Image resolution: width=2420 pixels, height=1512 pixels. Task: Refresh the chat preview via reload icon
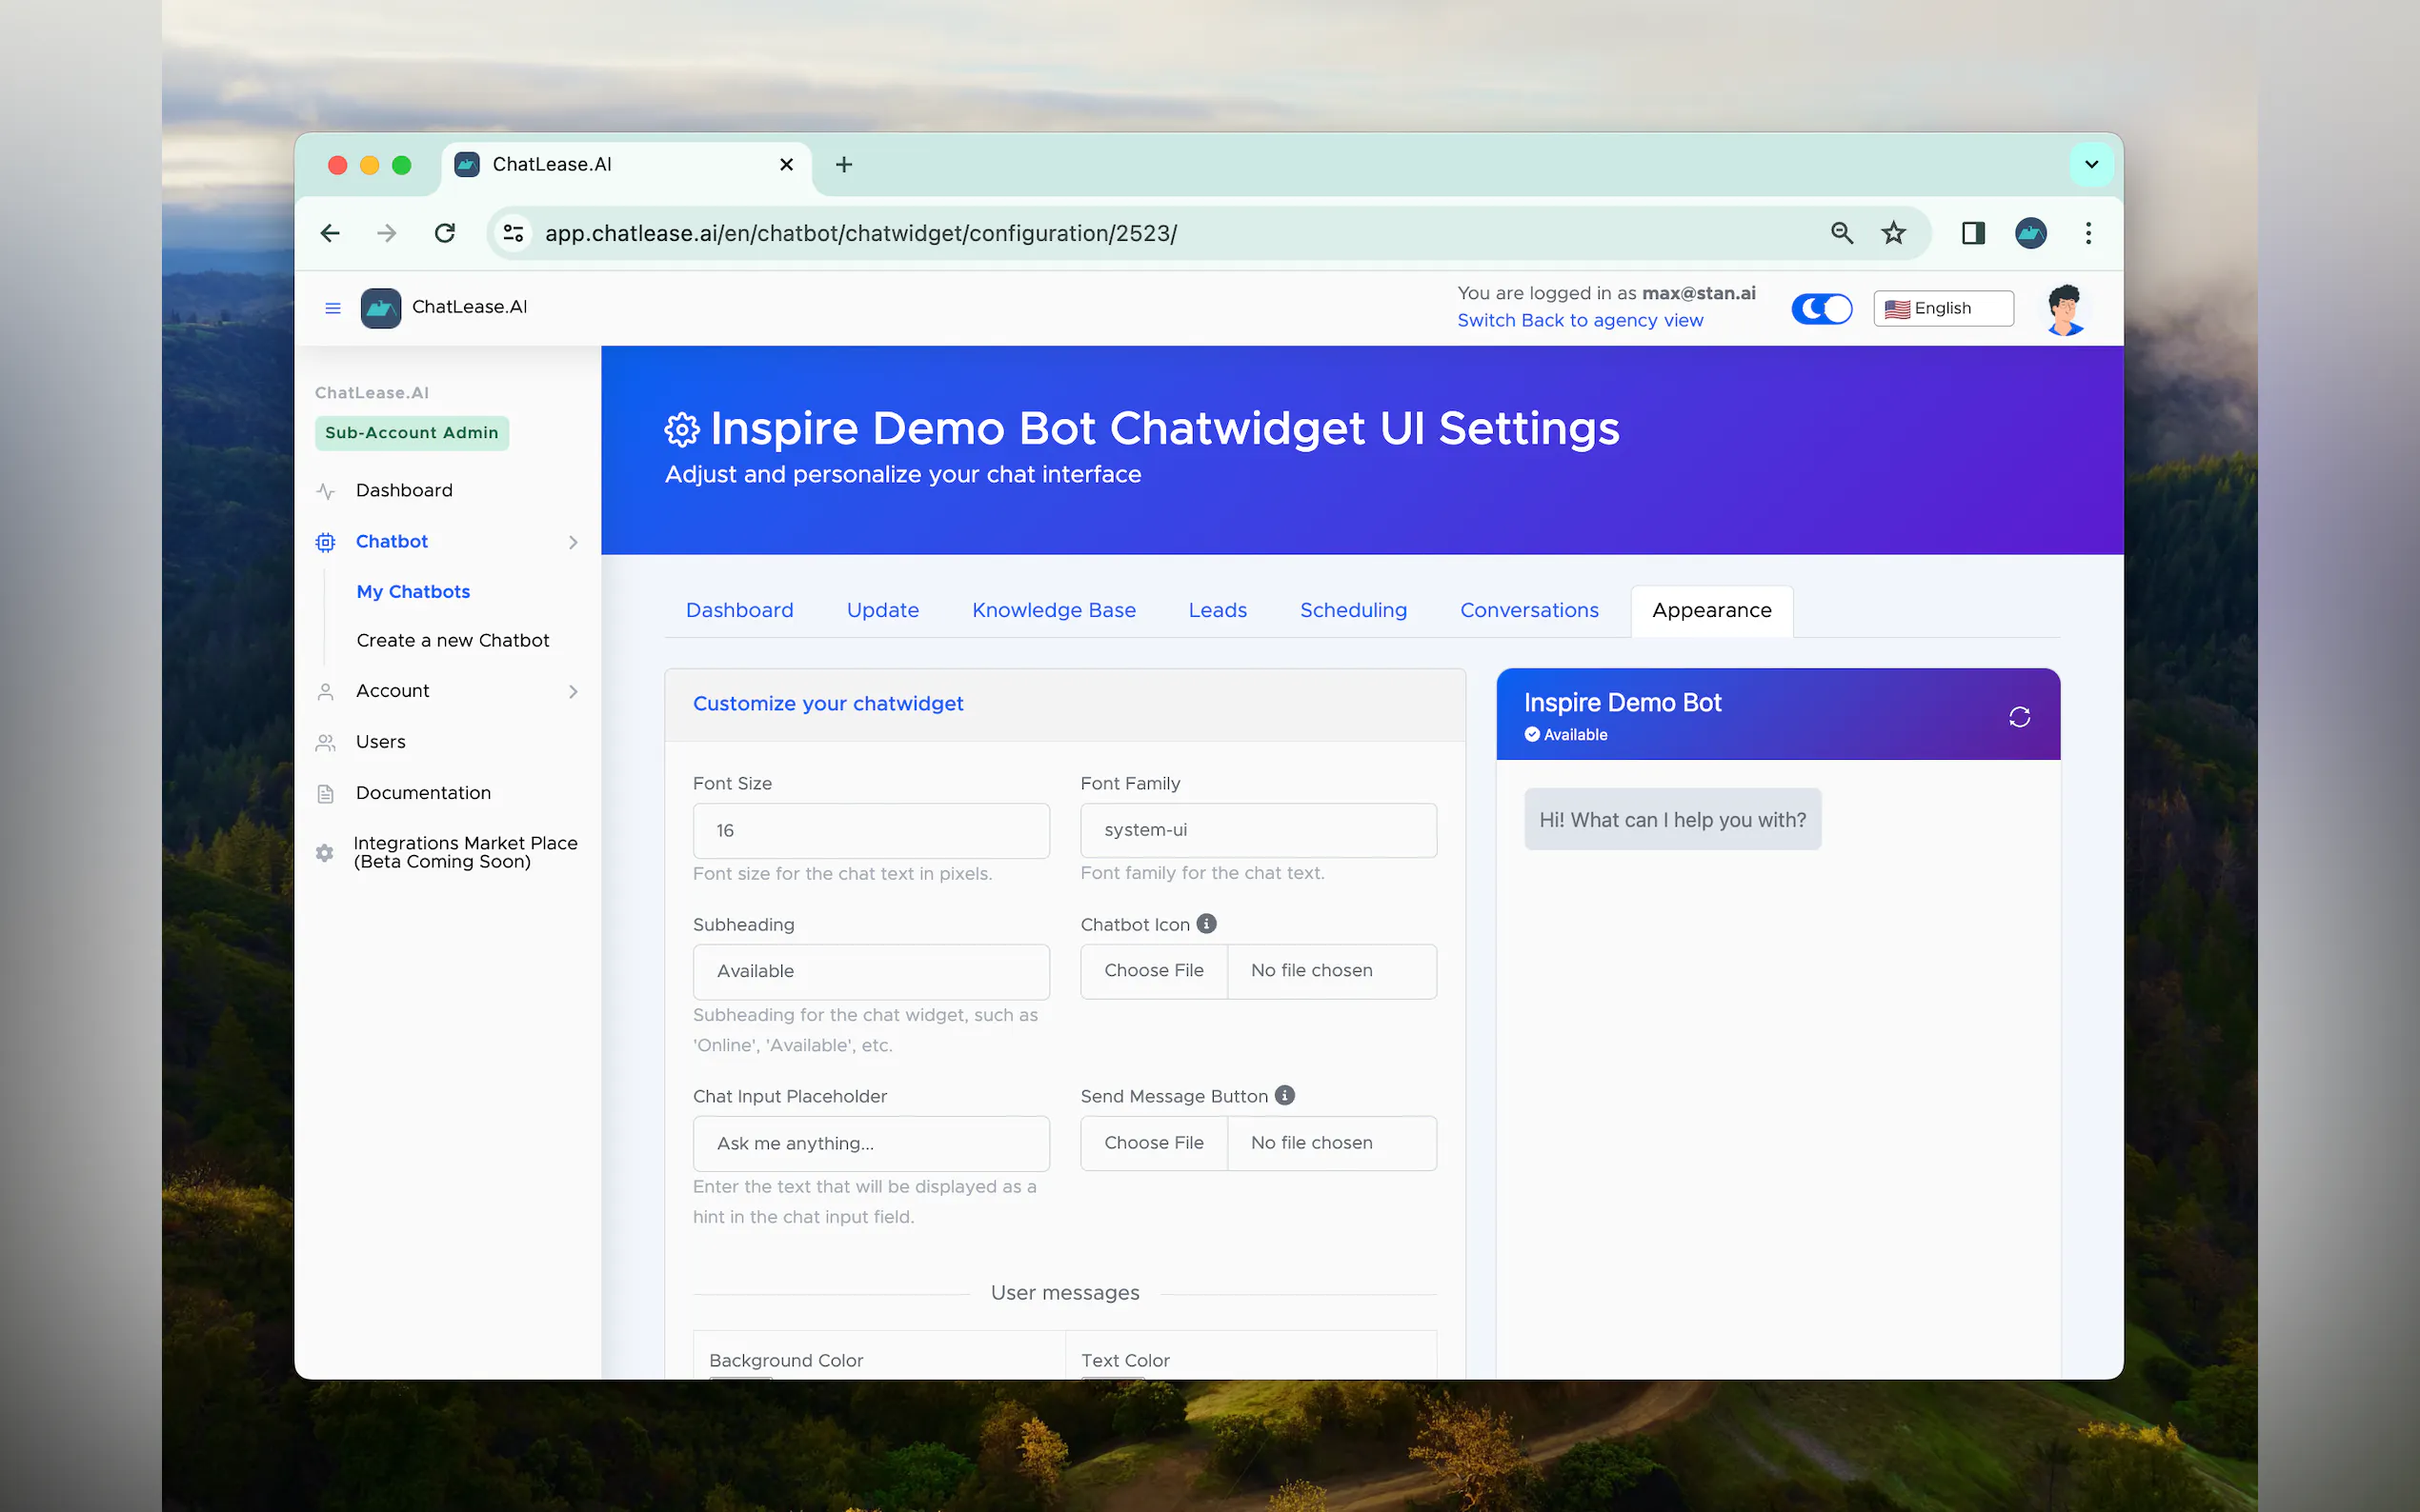click(2019, 717)
